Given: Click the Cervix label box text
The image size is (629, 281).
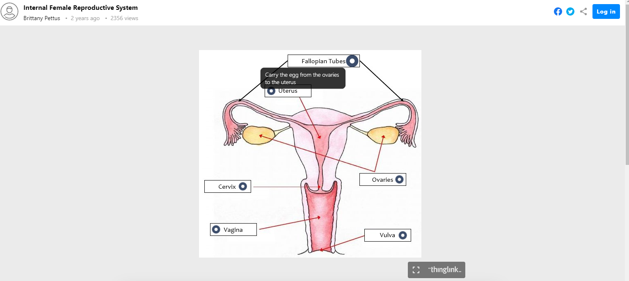Looking at the screenshot, I should click(x=227, y=187).
